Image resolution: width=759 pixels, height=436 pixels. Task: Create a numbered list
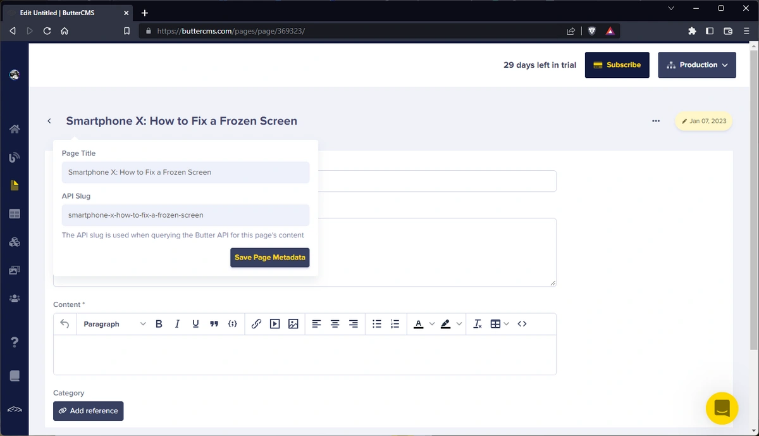[395, 324]
